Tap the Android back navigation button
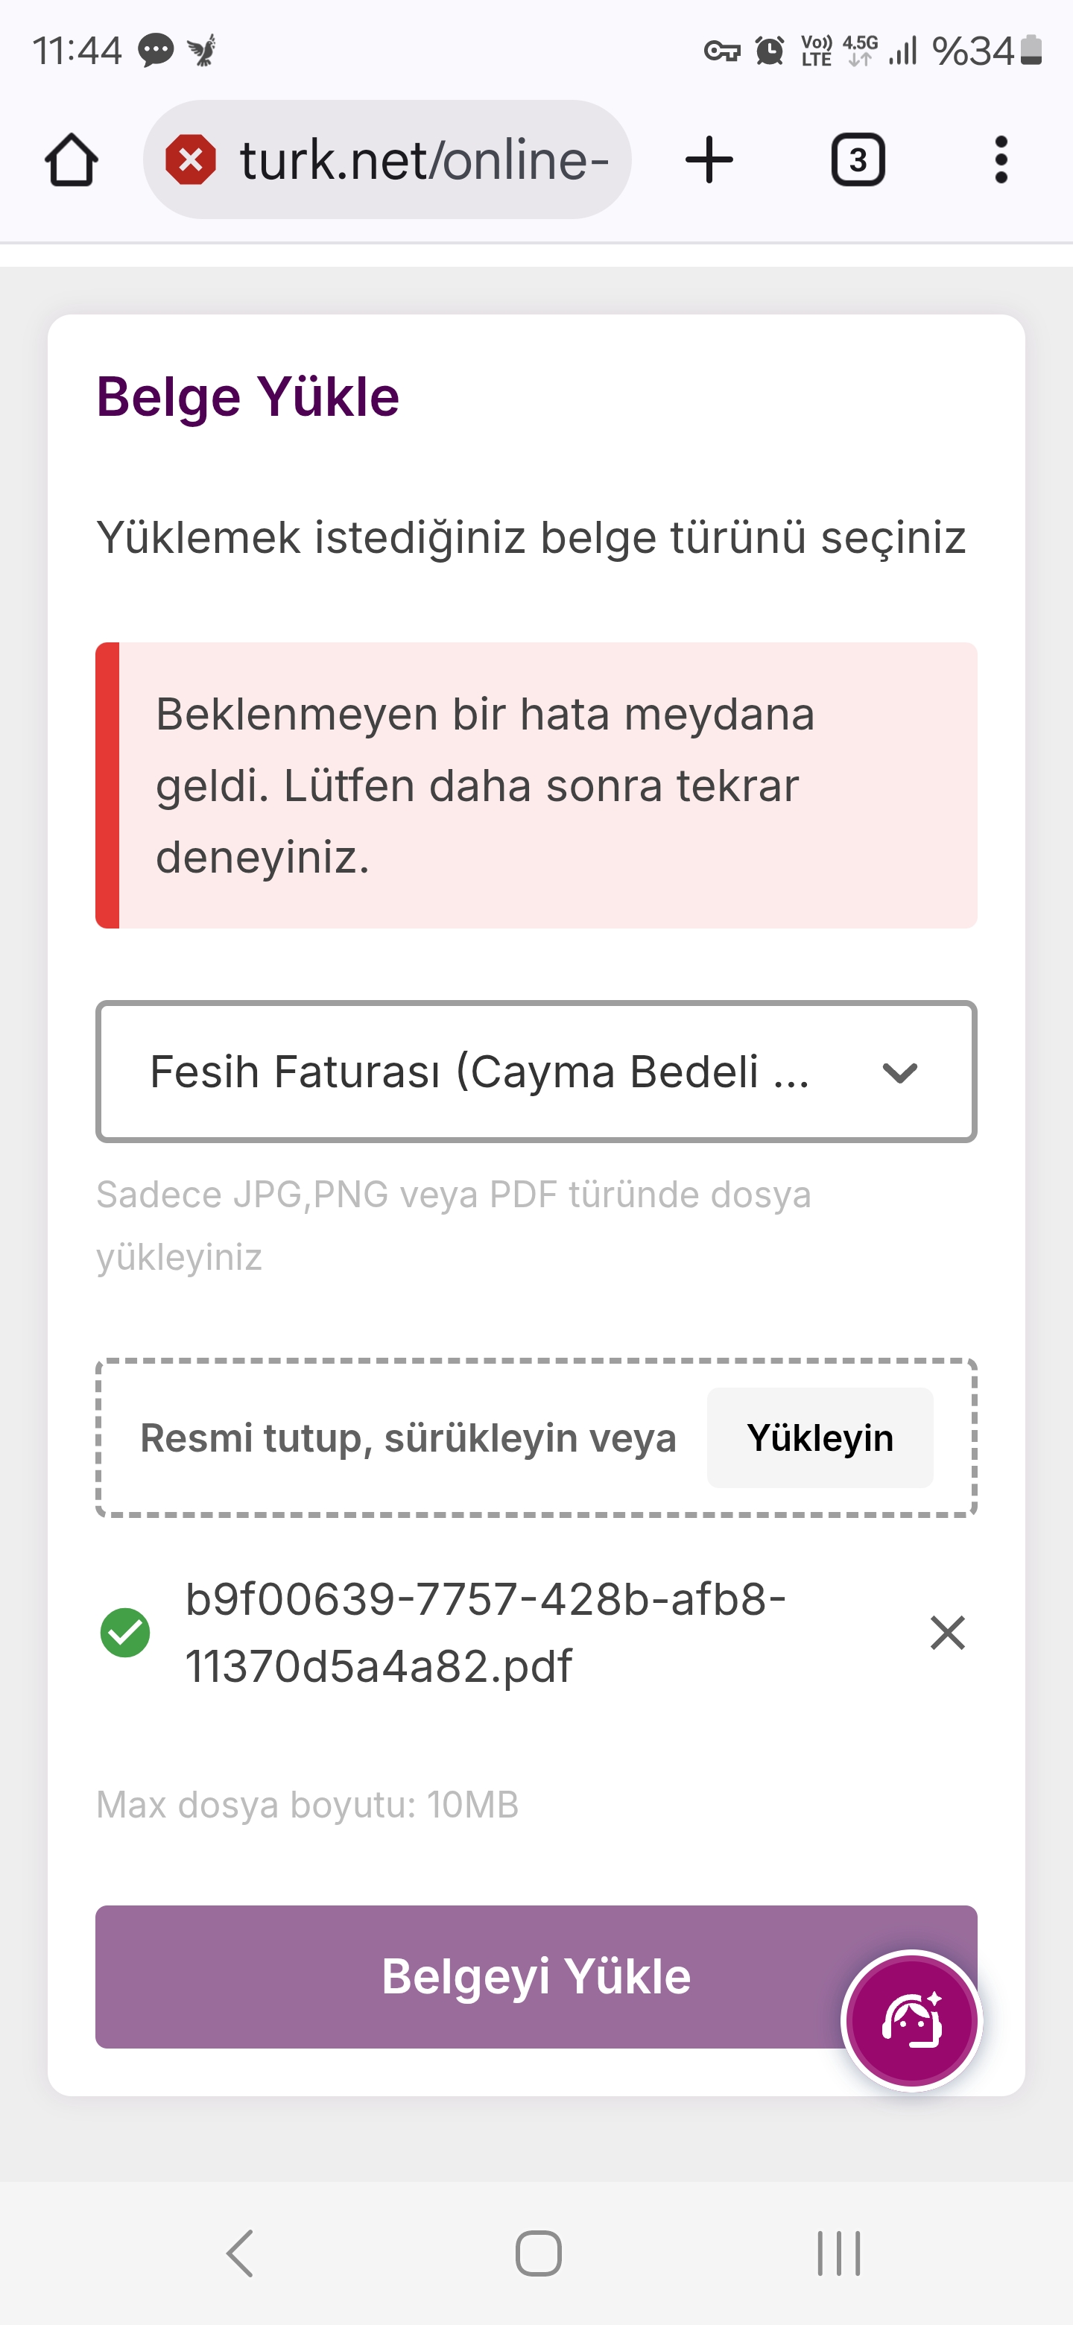The image size is (1073, 2325). point(240,2253)
